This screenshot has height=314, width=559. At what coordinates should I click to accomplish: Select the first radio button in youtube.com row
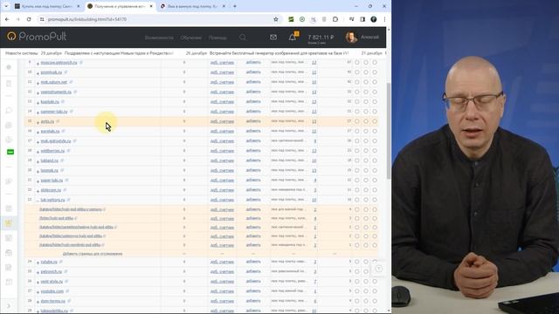[x=357, y=291]
